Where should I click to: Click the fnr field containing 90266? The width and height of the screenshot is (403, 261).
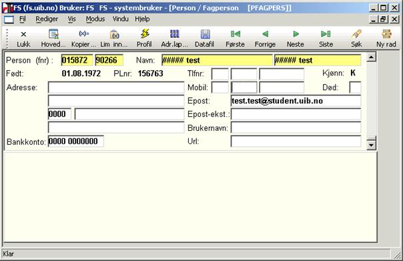click(109, 60)
